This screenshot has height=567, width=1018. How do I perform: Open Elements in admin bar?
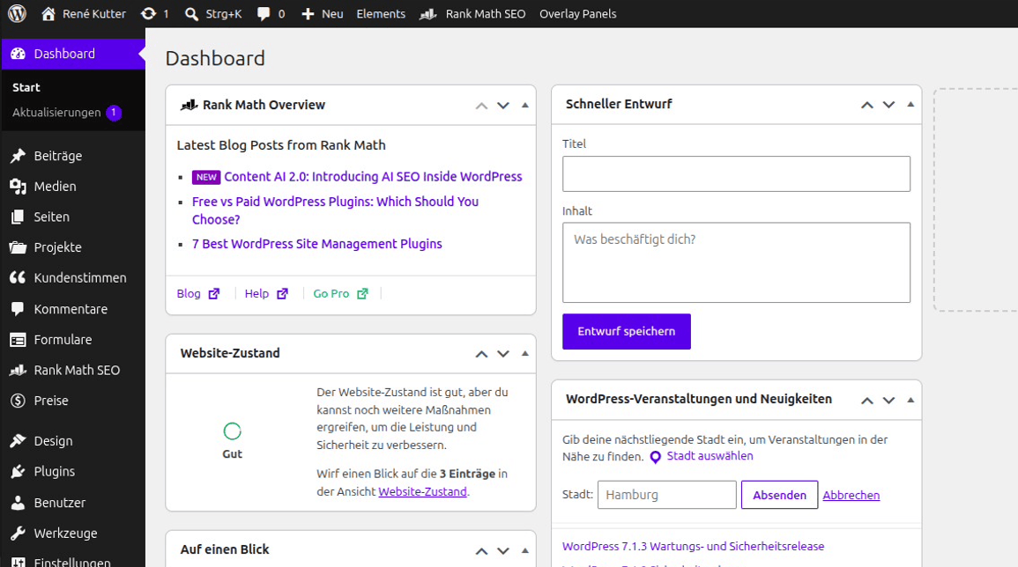[381, 13]
